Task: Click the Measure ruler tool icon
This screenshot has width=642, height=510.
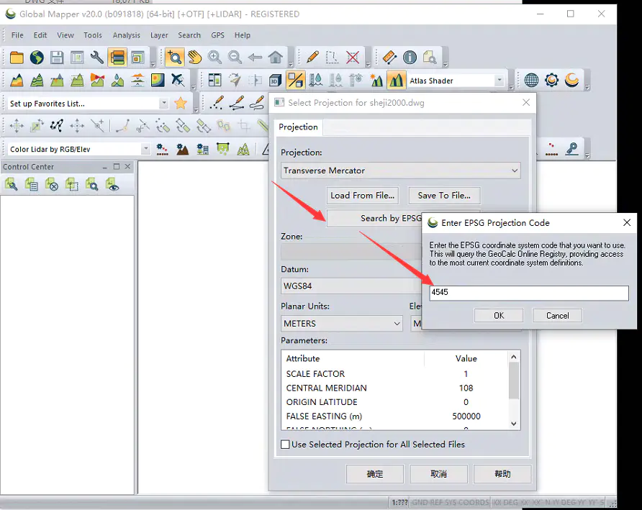Action: coord(389,58)
